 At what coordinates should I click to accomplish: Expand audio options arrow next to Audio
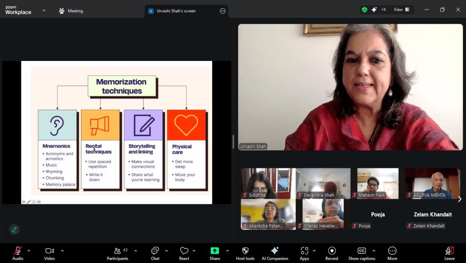tap(29, 250)
